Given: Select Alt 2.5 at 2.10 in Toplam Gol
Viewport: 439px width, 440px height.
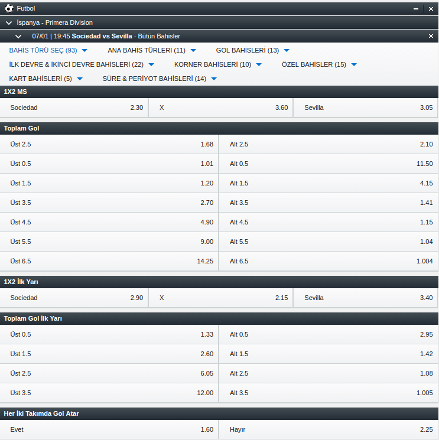Looking at the screenshot, I should (x=329, y=144).
